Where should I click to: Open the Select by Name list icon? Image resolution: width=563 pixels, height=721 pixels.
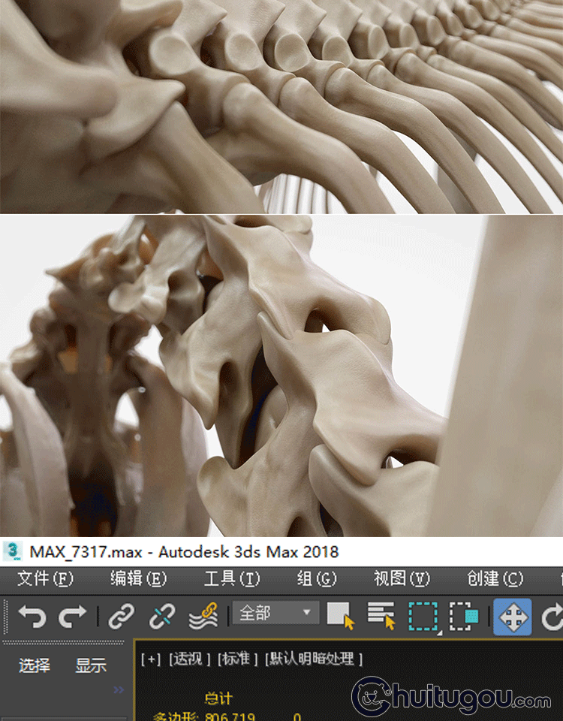[381, 617]
